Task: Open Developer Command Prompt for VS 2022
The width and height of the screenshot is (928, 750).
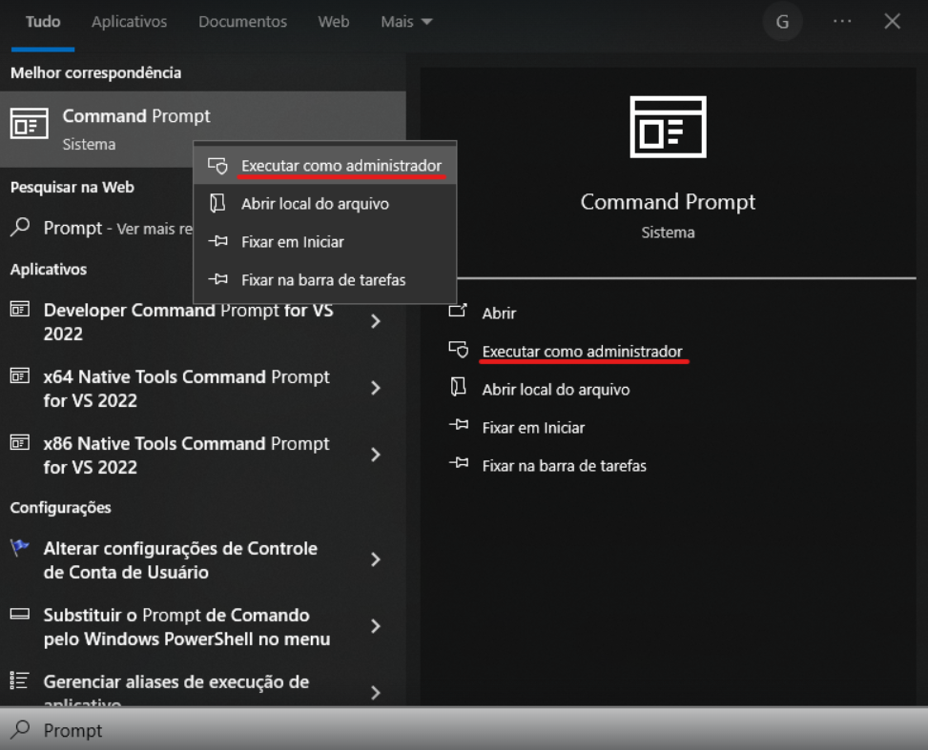Action: 188,322
